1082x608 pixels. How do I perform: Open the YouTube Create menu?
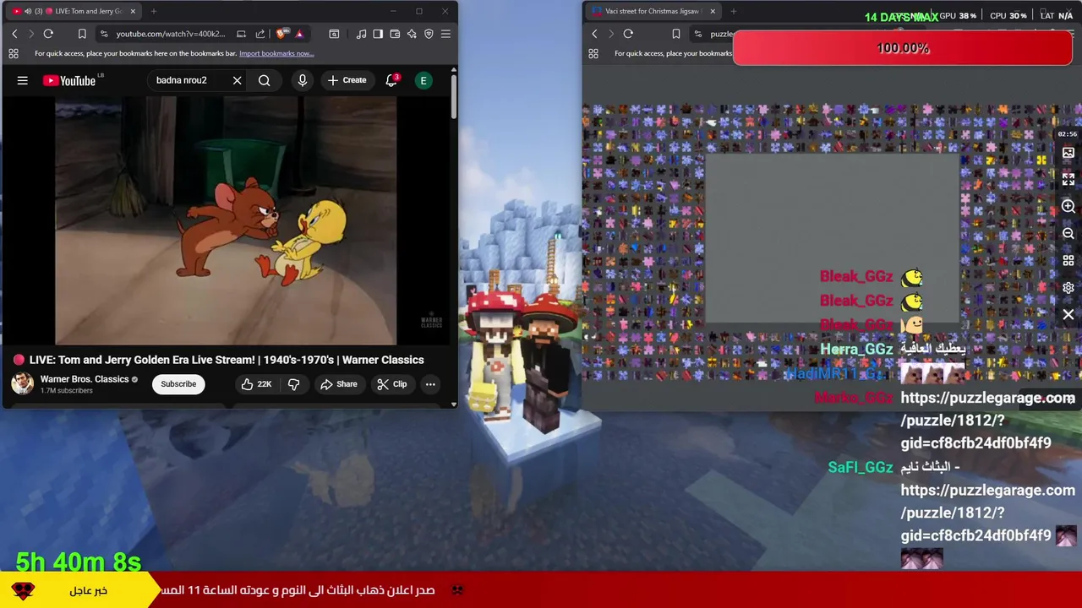click(347, 80)
